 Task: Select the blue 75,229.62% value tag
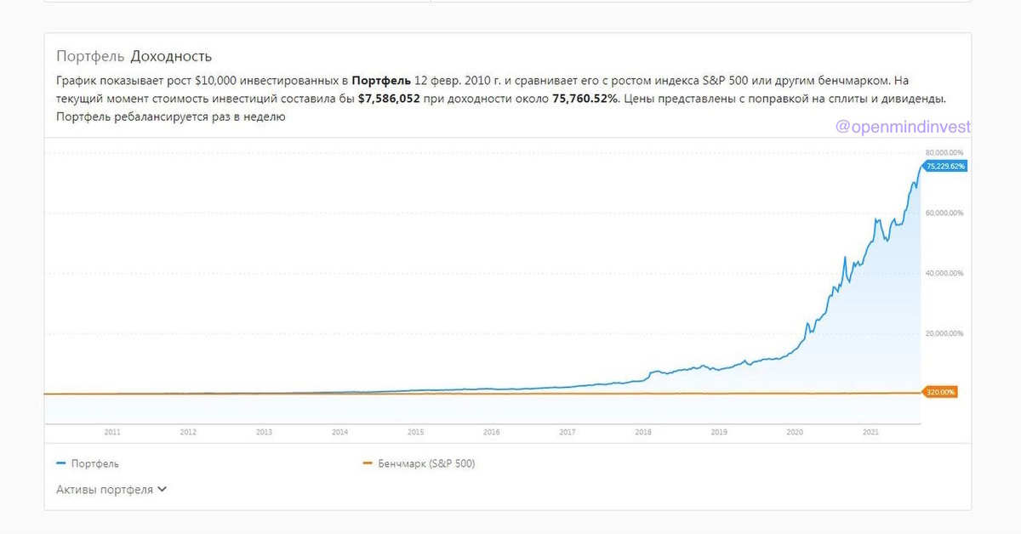(x=945, y=167)
